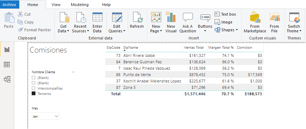
Task: Select the View ribbon tab
Action: coord(56,5)
